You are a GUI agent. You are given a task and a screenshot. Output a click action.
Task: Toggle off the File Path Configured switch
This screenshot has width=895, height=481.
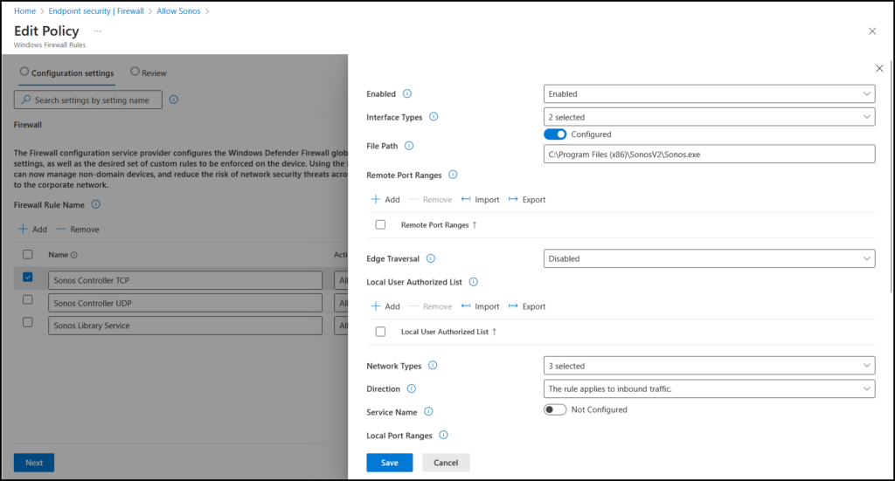click(555, 134)
